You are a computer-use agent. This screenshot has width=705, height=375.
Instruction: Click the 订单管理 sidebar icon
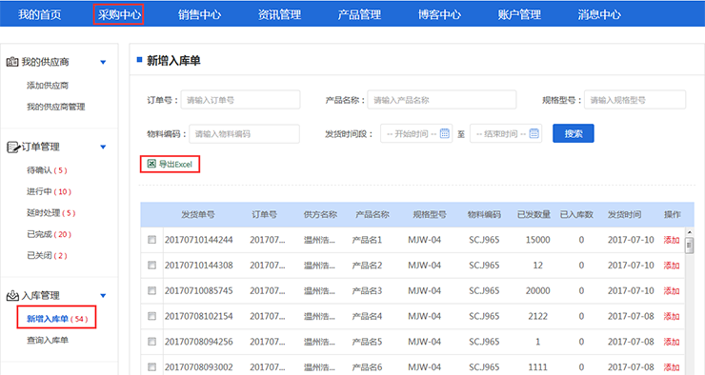coord(12,147)
